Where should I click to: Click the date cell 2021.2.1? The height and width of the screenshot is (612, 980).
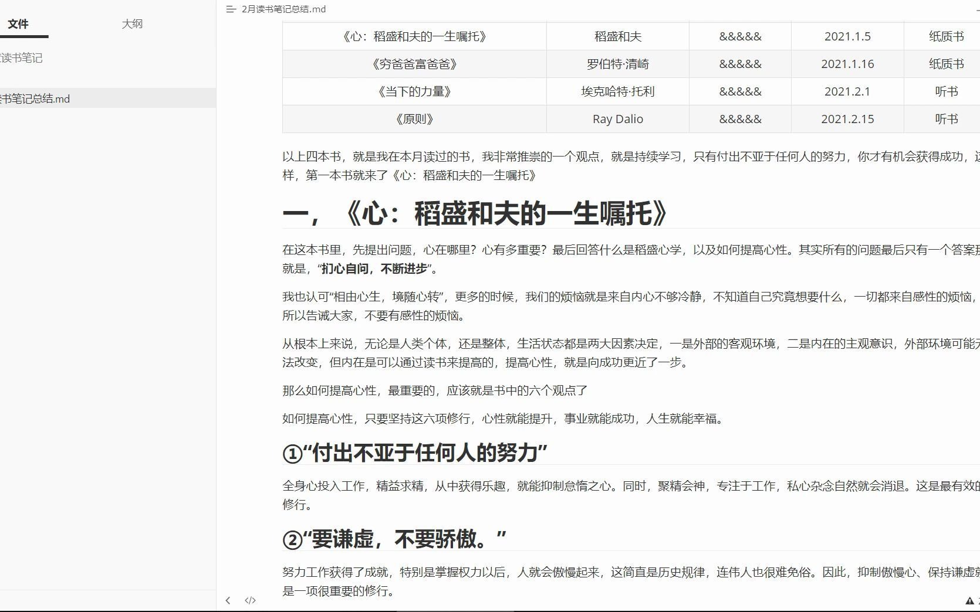[847, 91]
